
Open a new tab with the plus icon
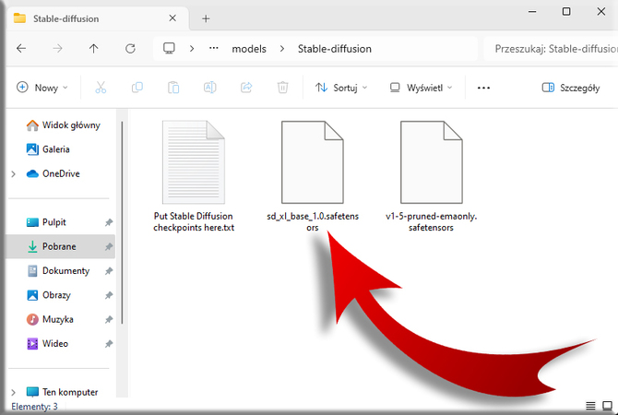pos(206,18)
